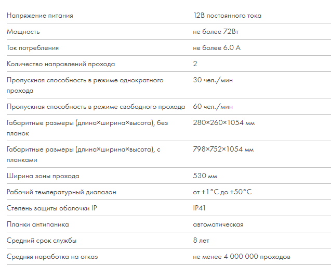Click the "8 лет" service life value

(201, 241)
